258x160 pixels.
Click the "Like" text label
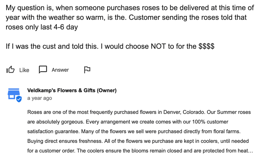tap(24, 70)
